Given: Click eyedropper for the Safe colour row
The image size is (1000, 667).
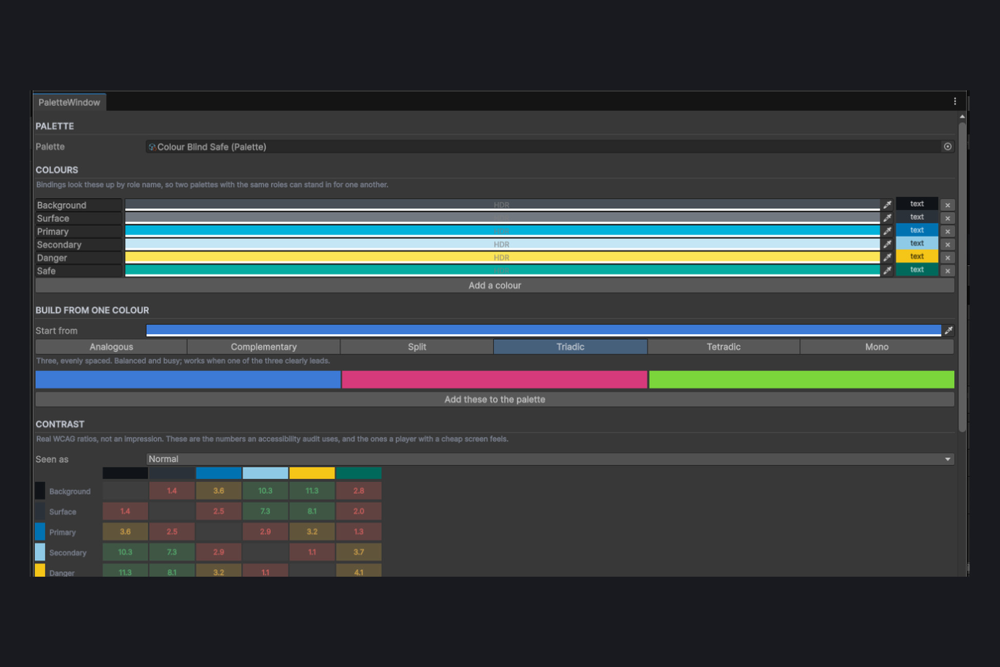Looking at the screenshot, I should pyautogui.click(x=887, y=270).
